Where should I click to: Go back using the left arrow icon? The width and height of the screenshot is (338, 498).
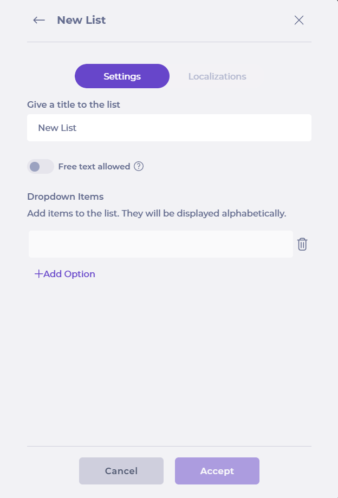(x=39, y=21)
